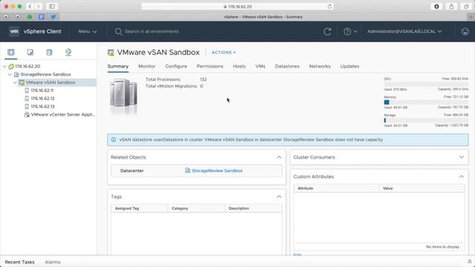This screenshot has width=475, height=267.
Task: Switch to the Datastores tab
Action: coord(287,66)
